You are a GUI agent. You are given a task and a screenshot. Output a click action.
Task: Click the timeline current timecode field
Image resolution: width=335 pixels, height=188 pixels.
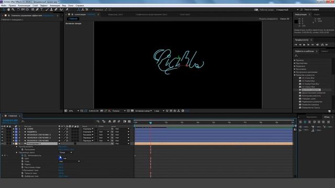(10, 121)
